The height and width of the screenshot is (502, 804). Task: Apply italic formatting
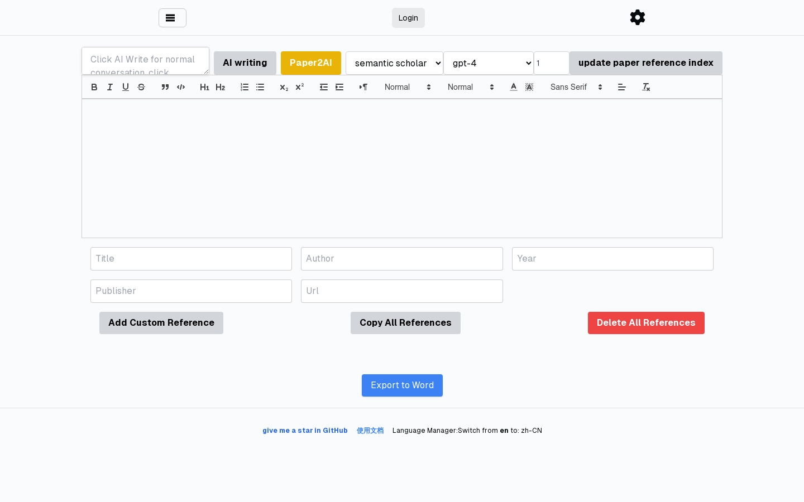point(110,87)
